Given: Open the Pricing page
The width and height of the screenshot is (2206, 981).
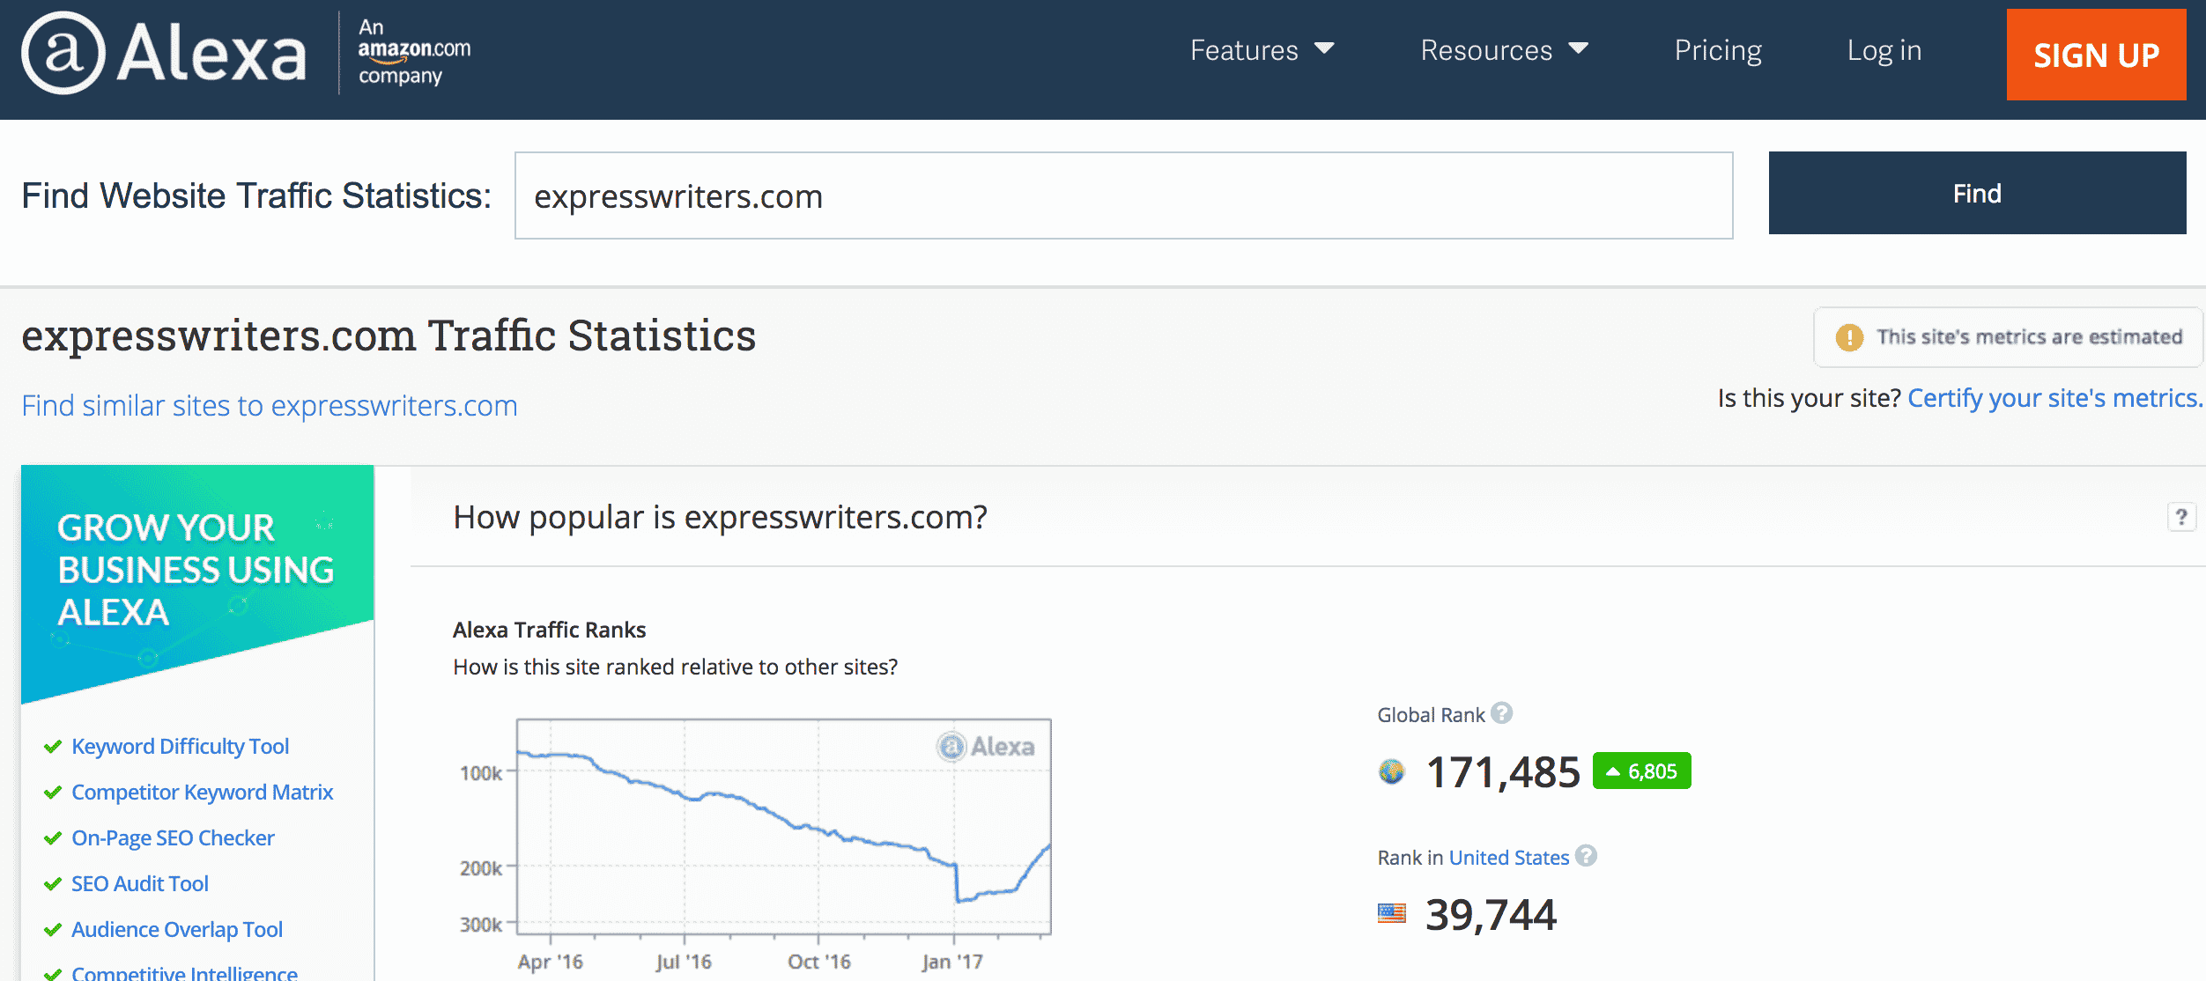Looking at the screenshot, I should pos(1718,50).
